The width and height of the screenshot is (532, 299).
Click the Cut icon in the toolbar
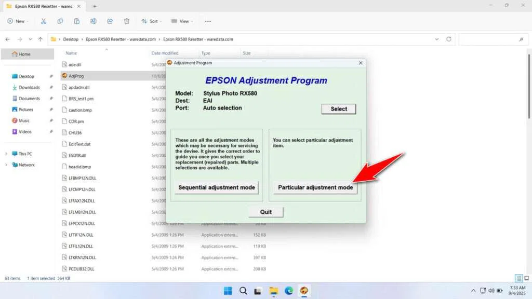[x=44, y=21]
